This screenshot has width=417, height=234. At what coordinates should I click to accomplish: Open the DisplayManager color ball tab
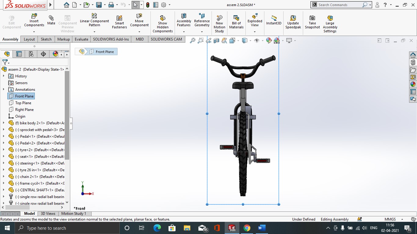[55, 54]
